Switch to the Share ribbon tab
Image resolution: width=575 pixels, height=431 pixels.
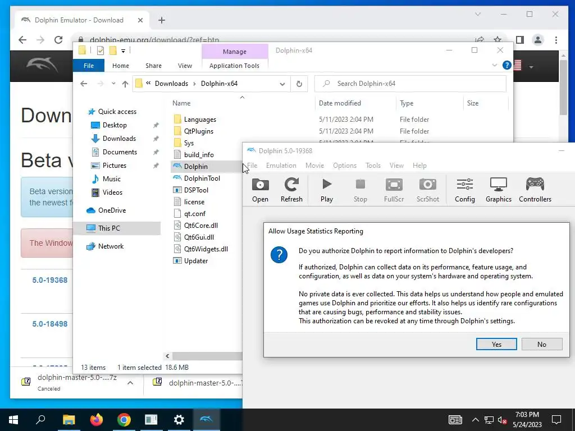click(153, 66)
